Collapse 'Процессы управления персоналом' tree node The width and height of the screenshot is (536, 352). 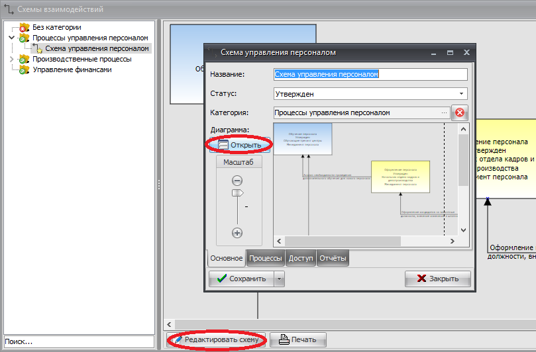pos(11,38)
